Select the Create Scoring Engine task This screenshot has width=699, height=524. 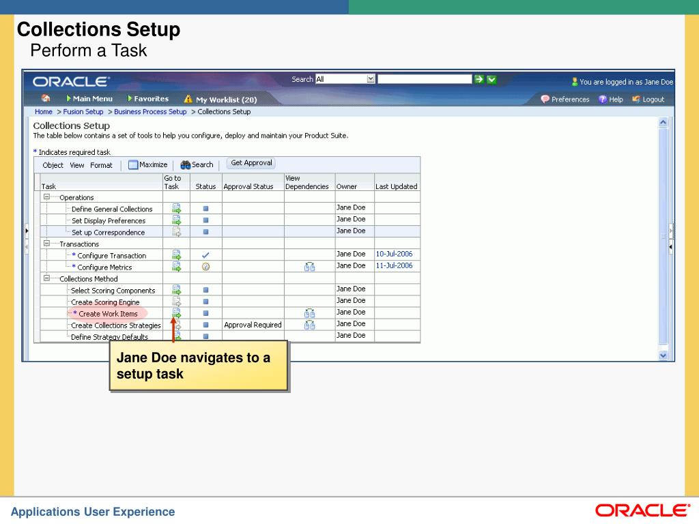pos(105,302)
